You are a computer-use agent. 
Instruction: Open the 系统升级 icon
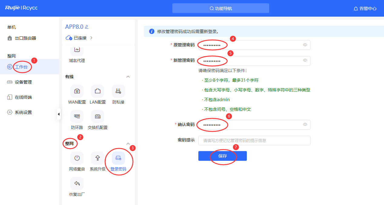pos(98,158)
